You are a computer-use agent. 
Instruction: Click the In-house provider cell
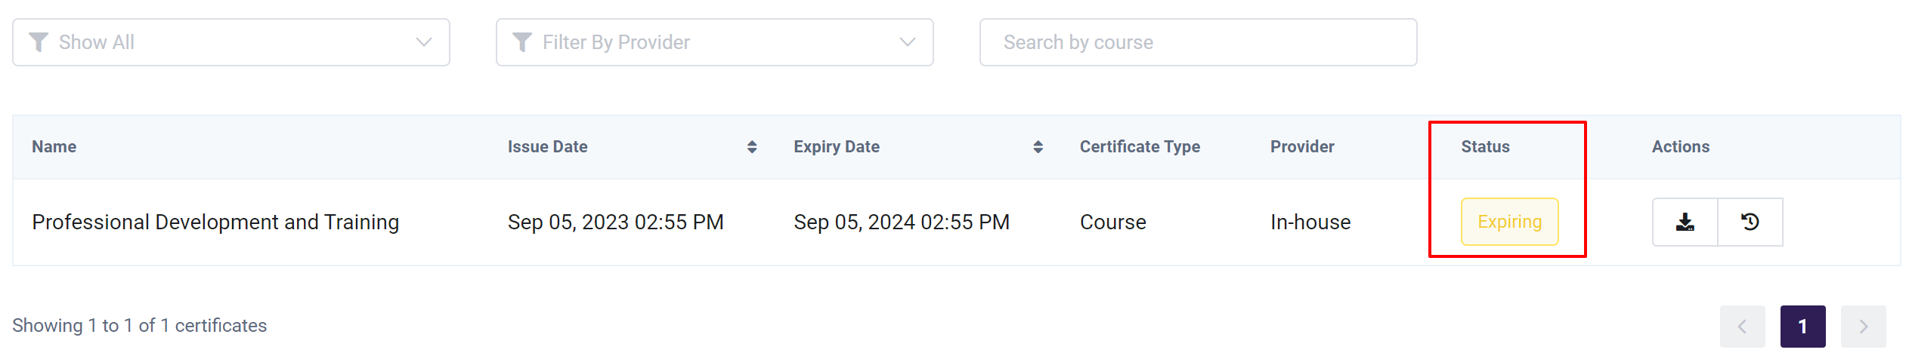(1310, 222)
